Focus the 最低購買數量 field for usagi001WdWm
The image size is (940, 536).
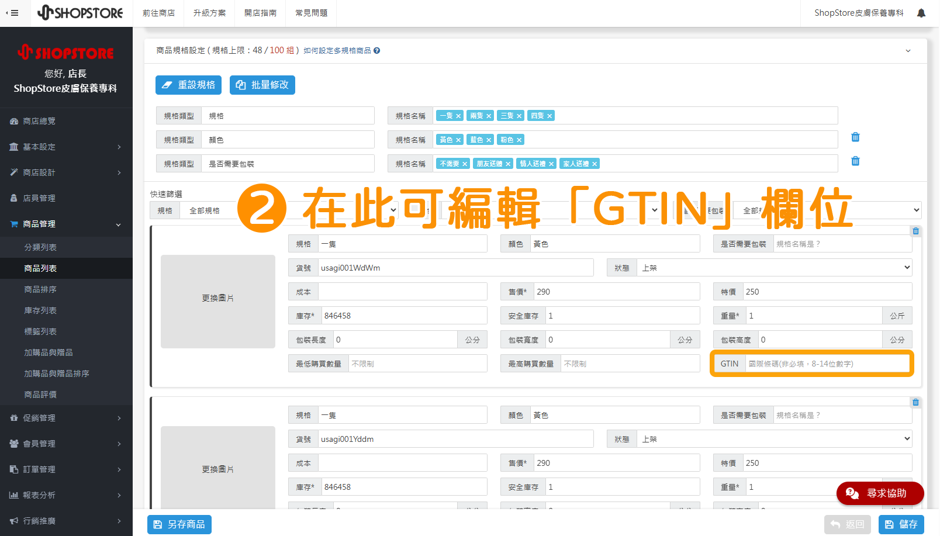418,364
